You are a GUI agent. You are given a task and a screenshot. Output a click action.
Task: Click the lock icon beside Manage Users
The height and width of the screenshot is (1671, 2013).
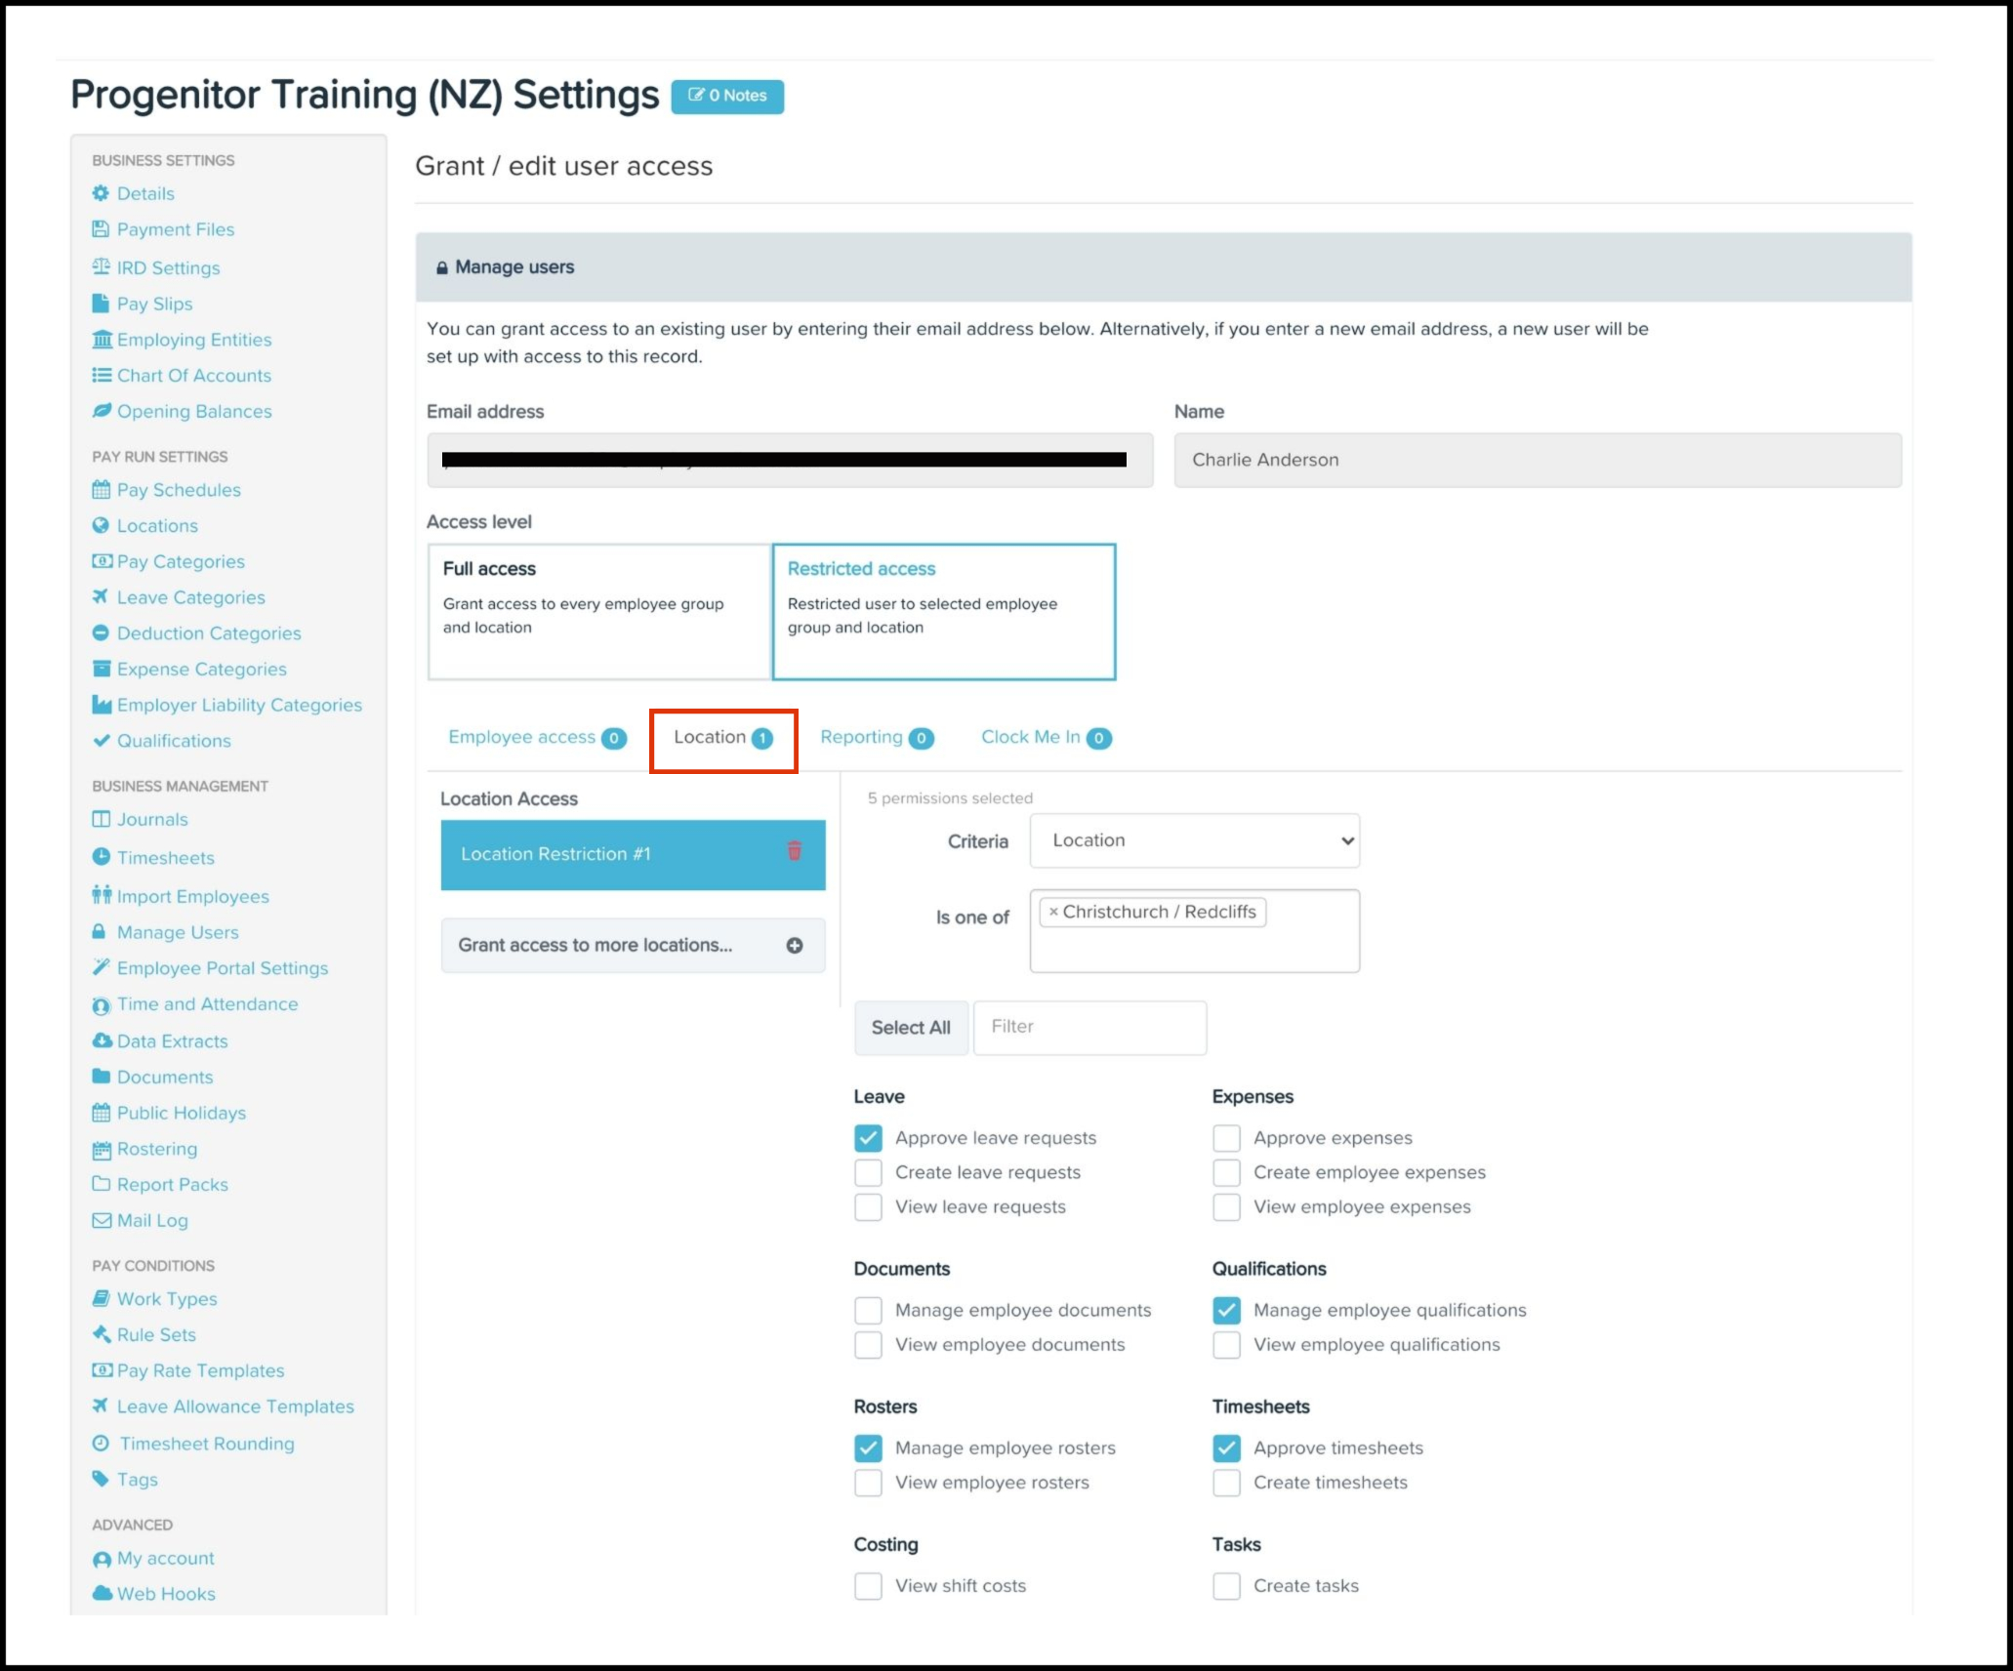(100, 932)
